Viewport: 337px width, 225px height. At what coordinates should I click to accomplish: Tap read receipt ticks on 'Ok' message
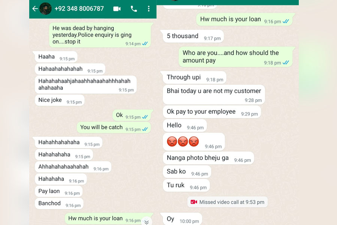pyautogui.click(x=145, y=117)
